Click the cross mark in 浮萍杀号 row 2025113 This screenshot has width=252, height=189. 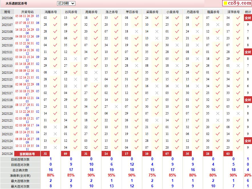click(x=238, y=66)
